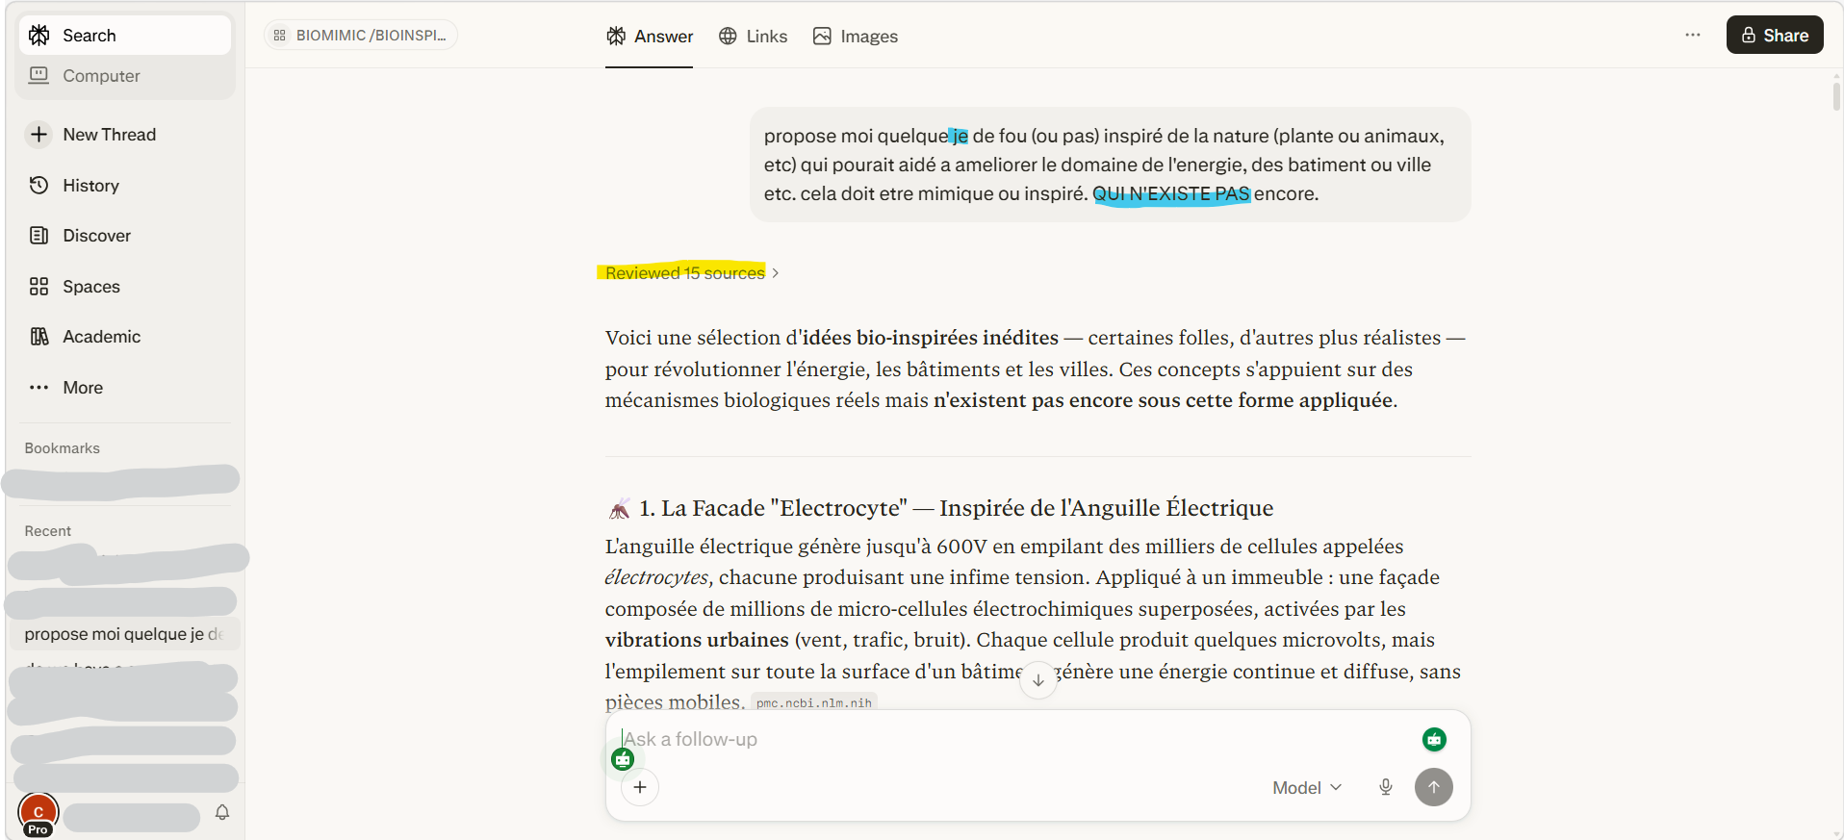Image resolution: width=1844 pixels, height=840 pixels.
Task: Go to the Academic section
Action: 101,337
